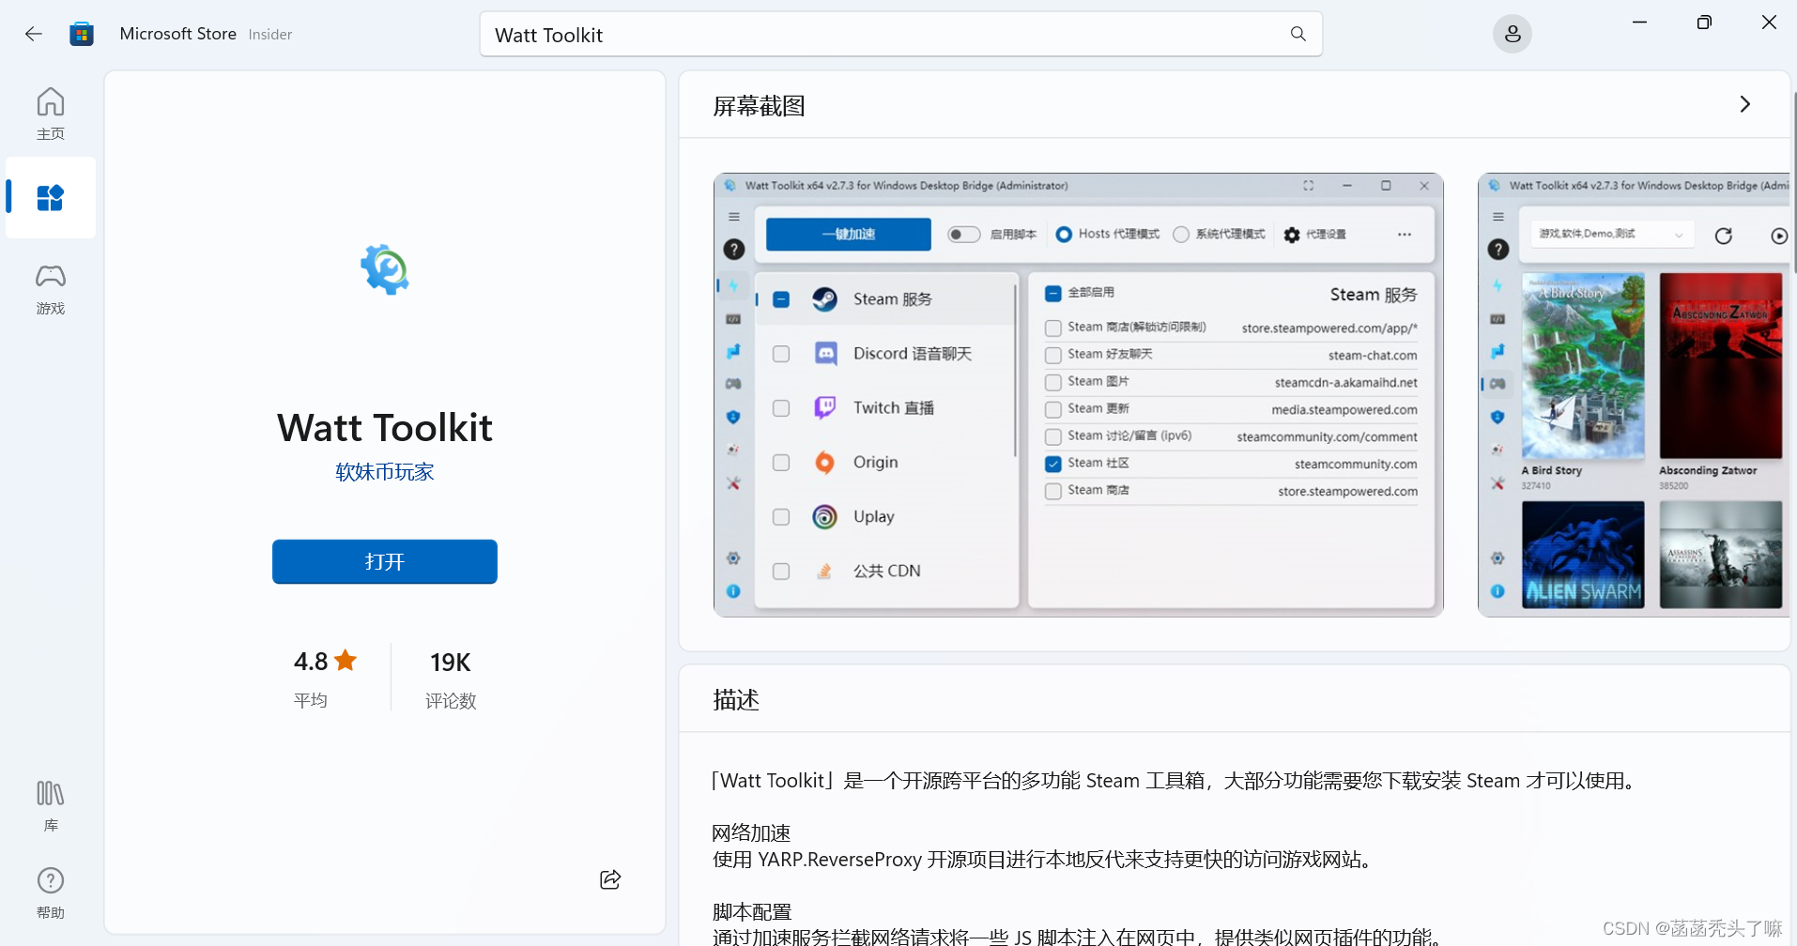Screen dimensions: 1797x946
Task: Click the 19K 评论数 reviews link
Action: [450, 676]
